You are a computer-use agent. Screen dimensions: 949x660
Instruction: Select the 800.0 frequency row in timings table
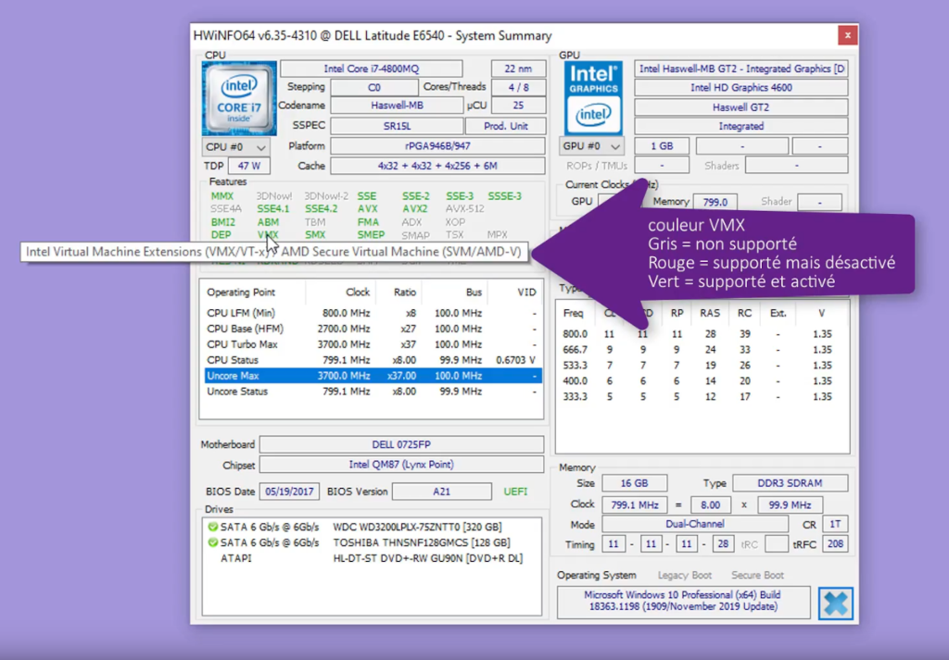coord(702,334)
